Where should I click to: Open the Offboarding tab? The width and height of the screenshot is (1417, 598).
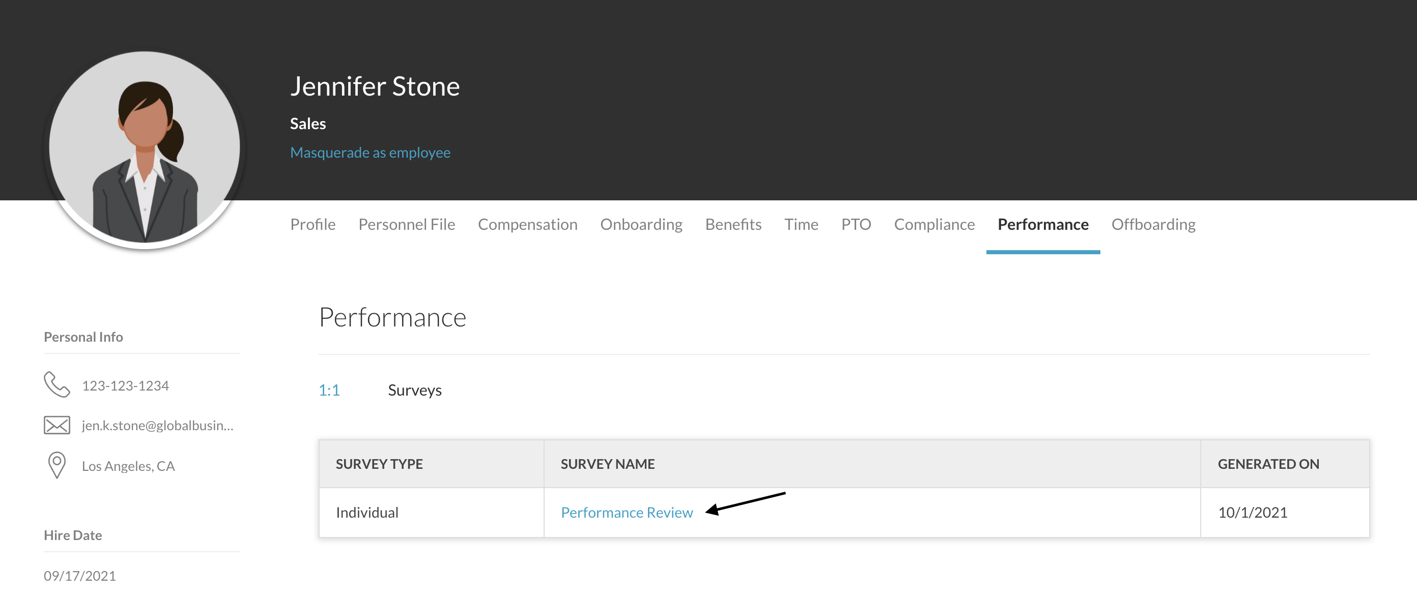(x=1153, y=224)
